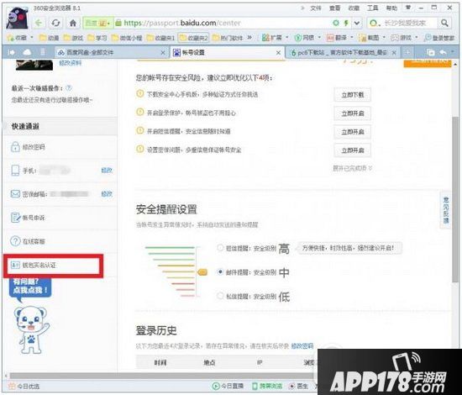This screenshot has width=462, height=395.
Task: Select 短信提醒 high security radio button
Action: (220, 248)
